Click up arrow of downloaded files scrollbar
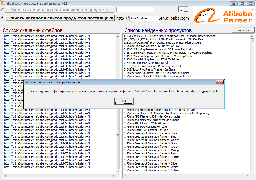256x180 pixels. (118, 36)
